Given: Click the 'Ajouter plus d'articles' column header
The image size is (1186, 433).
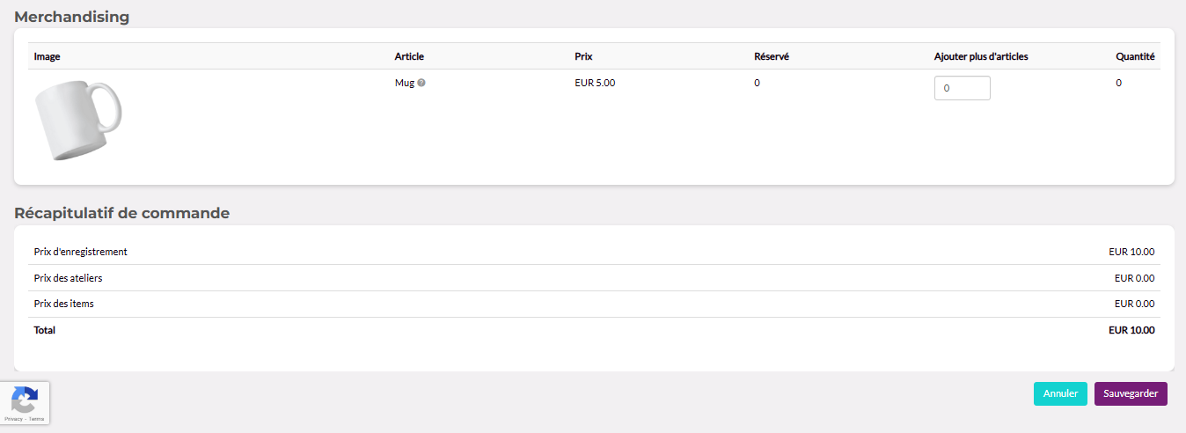Looking at the screenshot, I should pos(981,56).
